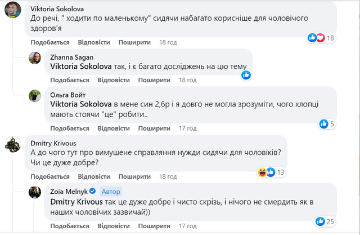This screenshot has height=235, width=360.
Task: Click Ольга Войт's profile avatar
Action: [x=35, y=96]
